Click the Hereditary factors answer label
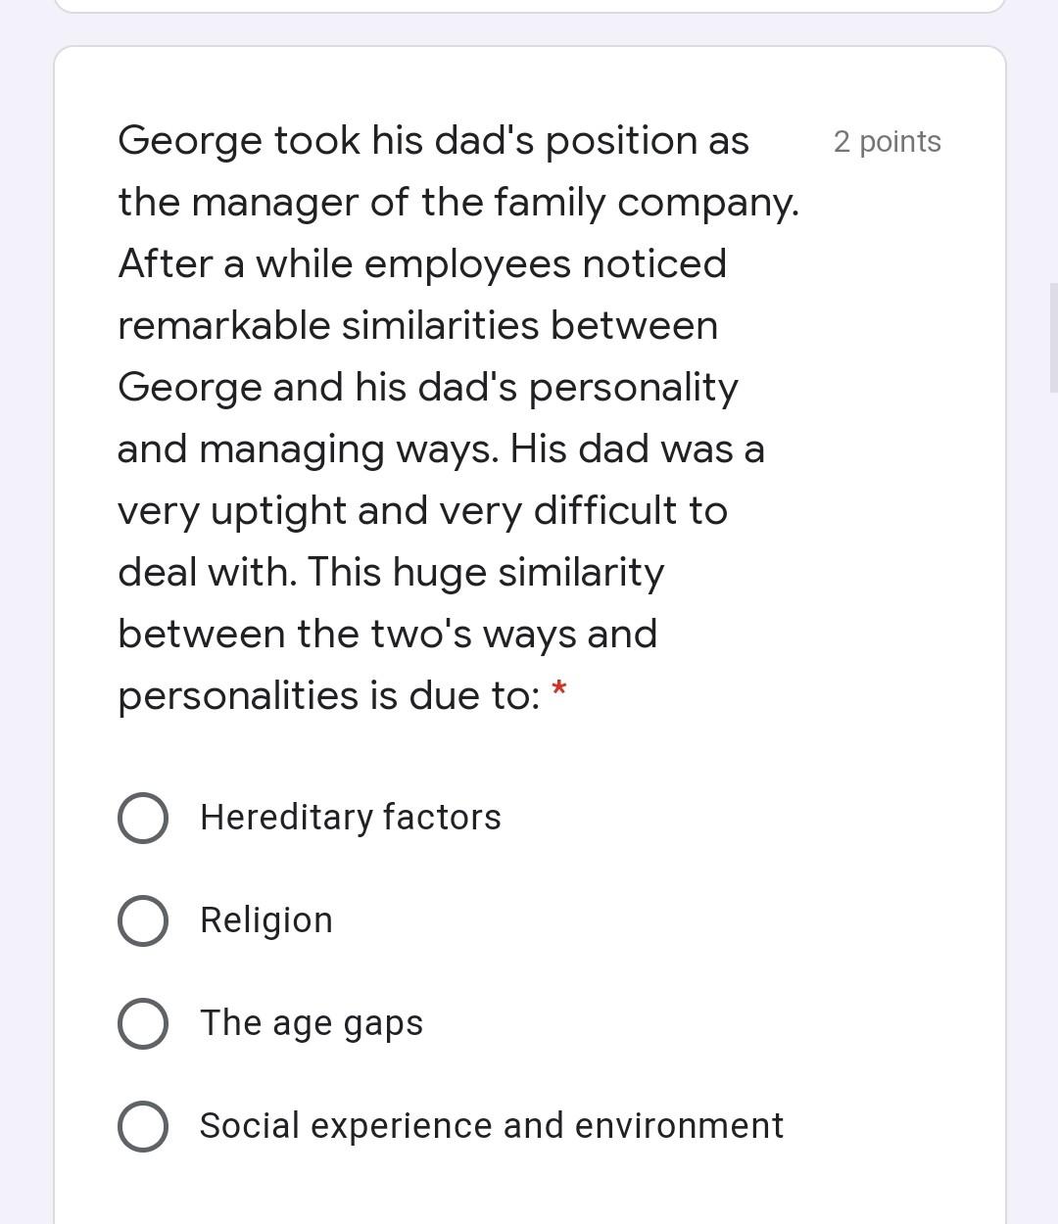1058x1224 pixels. click(x=351, y=819)
